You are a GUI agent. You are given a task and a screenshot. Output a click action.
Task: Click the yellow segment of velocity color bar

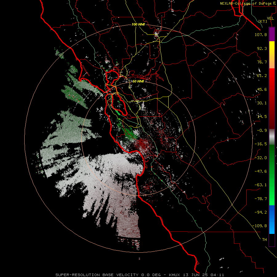coord(272,52)
